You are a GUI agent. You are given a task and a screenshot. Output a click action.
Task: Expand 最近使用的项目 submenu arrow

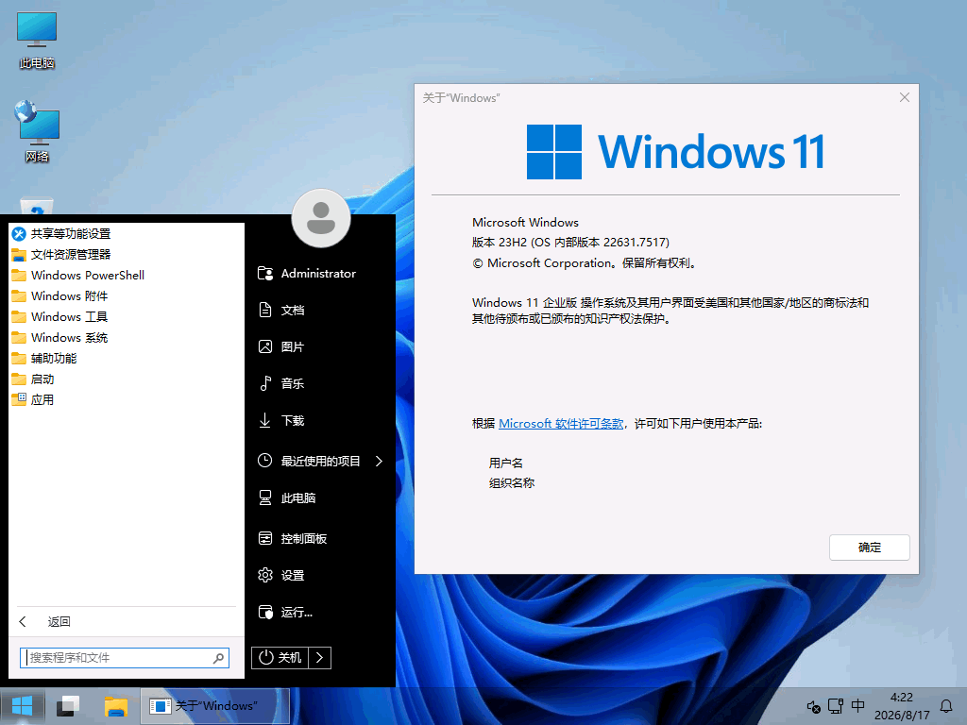(x=379, y=461)
